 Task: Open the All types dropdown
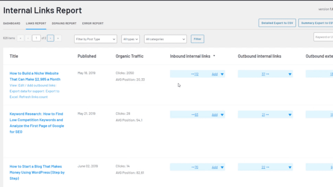pos(131,39)
